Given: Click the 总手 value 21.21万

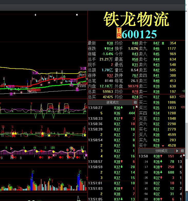Looking at the screenshot, I should point(106,59).
